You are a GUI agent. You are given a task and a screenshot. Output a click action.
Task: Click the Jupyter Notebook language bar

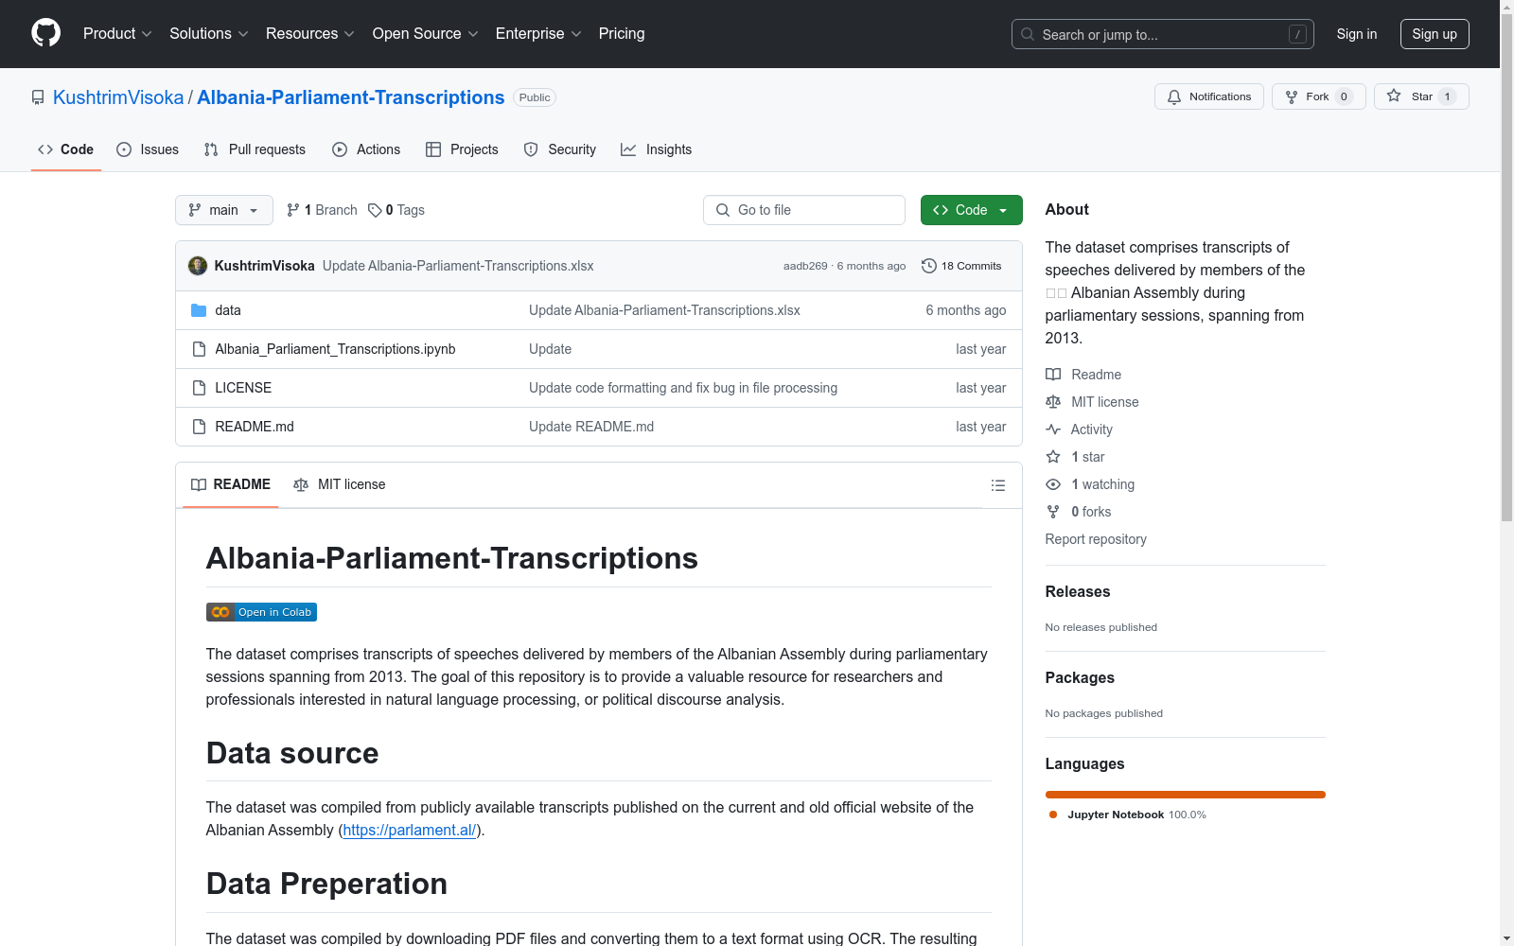pyautogui.click(x=1186, y=795)
